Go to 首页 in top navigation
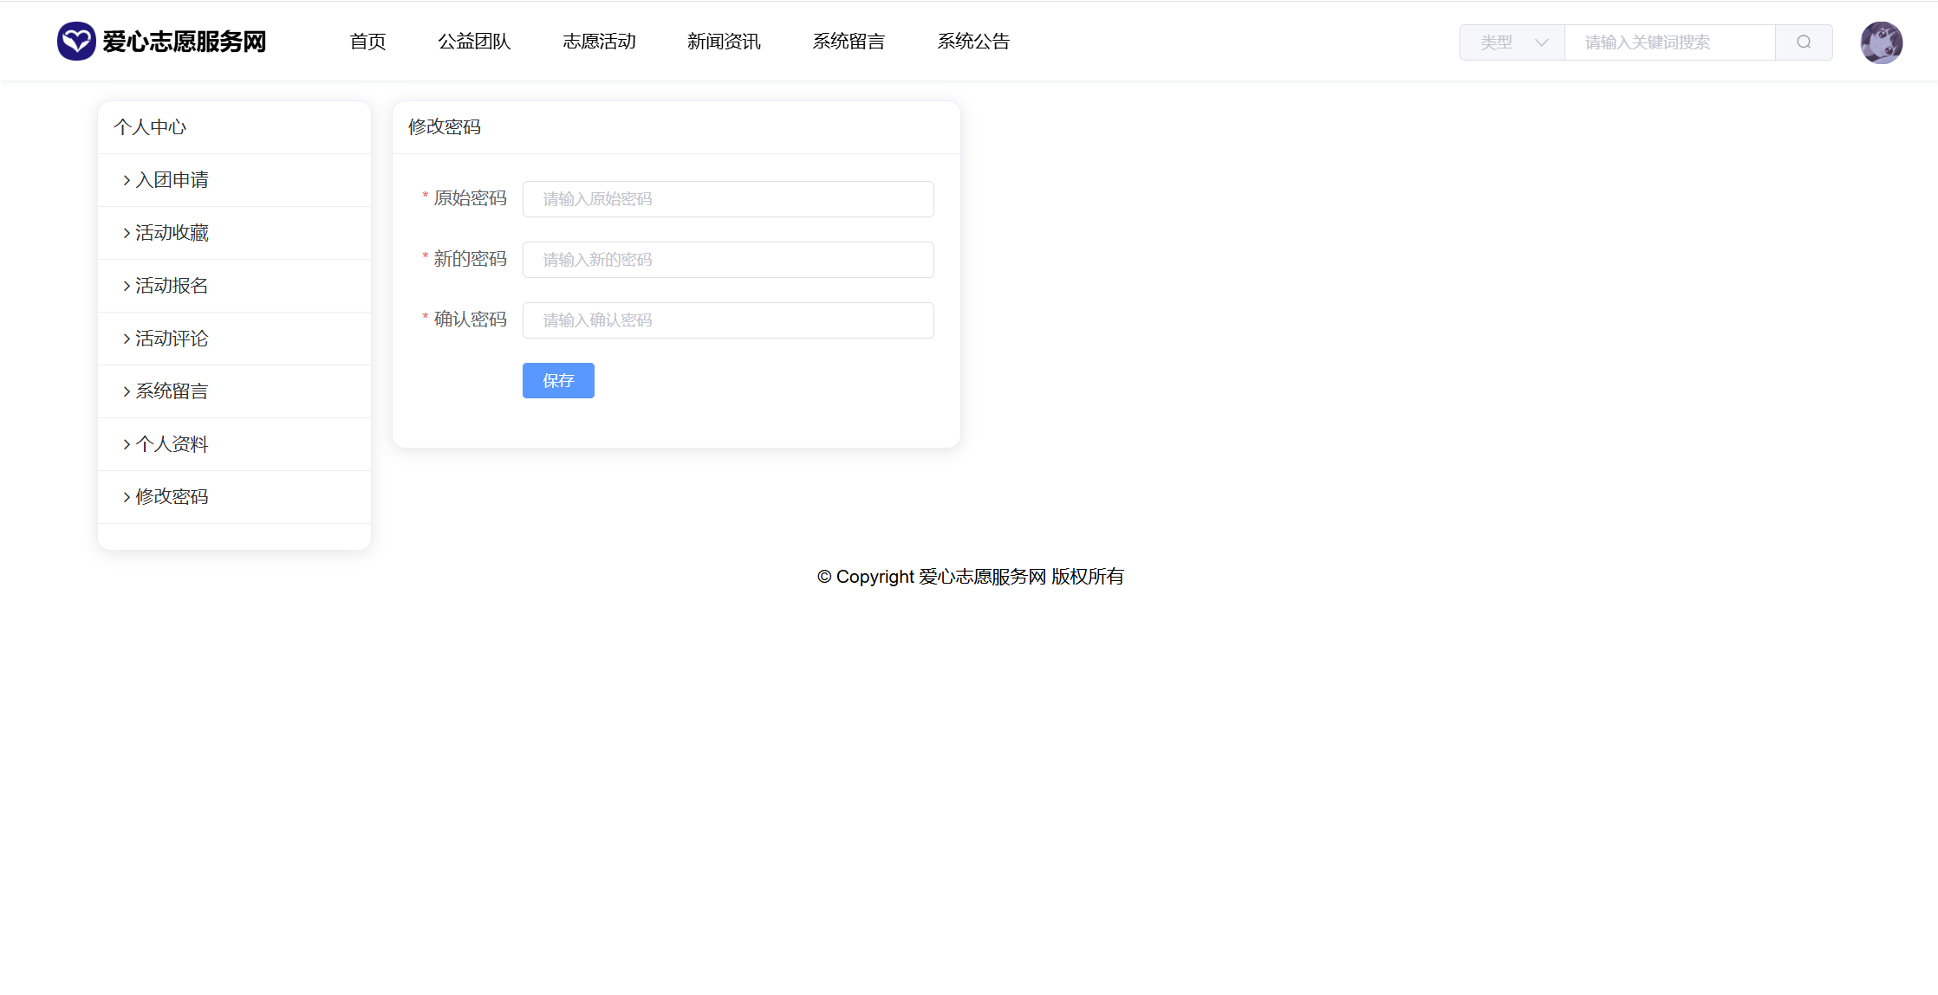Image resolution: width=1938 pixels, height=995 pixels. (x=367, y=42)
